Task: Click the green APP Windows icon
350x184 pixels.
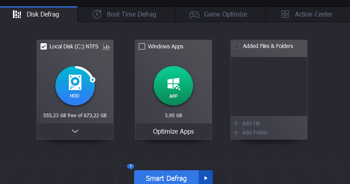Action: coord(173,86)
